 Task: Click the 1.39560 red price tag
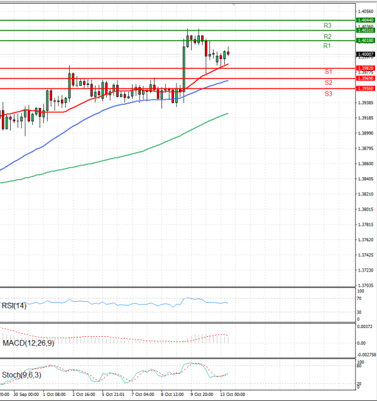pos(365,89)
